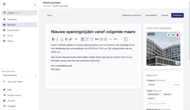The image size is (190, 110).
Task: Publish the post with Publiceren
Action: coord(178,15)
